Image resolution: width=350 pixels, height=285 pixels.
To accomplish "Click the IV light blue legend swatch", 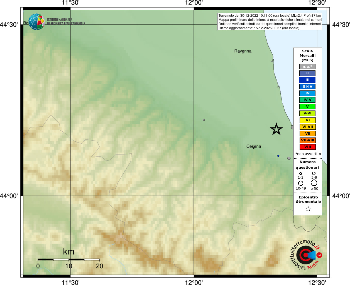I will [x=307, y=93].
